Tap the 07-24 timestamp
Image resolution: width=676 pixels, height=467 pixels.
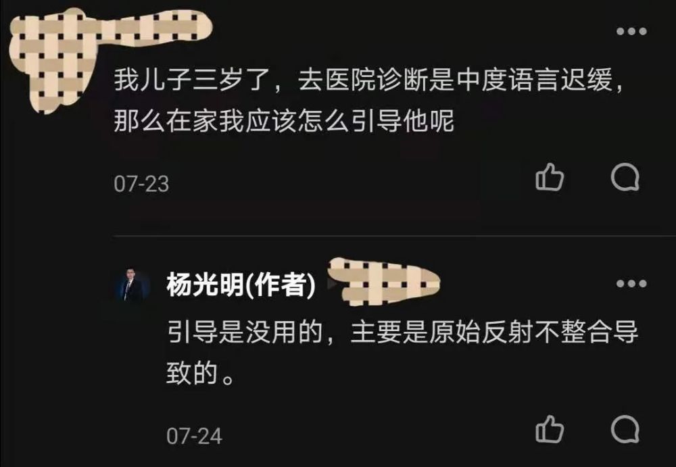click(x=195, y=436)
